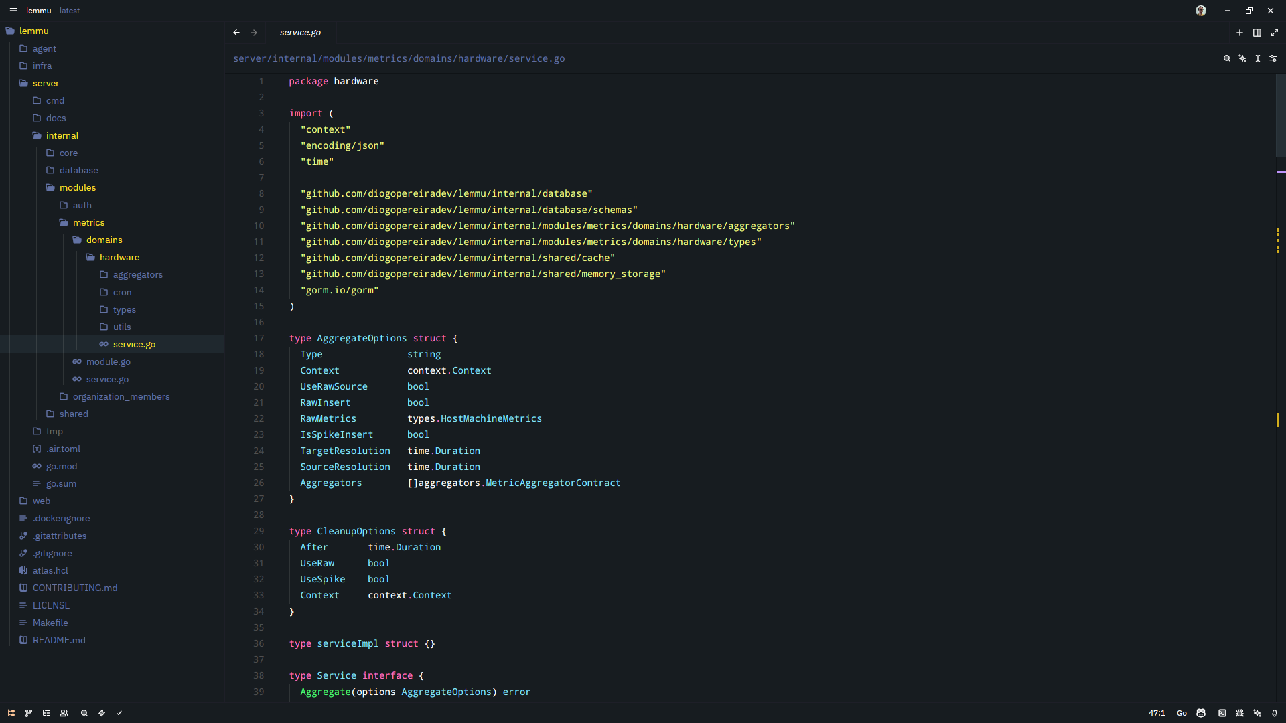Image resolution: width=1286 pixels, height=723 pixels.
Task: Toggle selections menu text-cursor icon
Action: click(1258, 58)
